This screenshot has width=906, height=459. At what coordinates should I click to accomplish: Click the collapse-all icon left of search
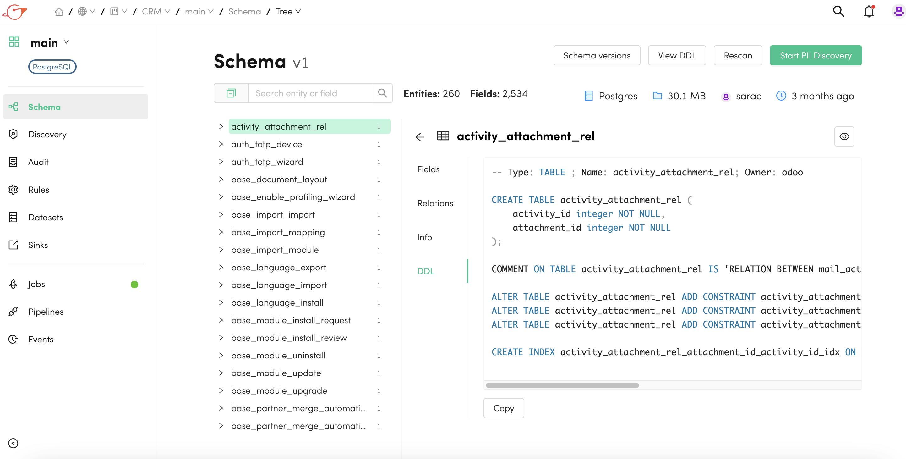(231, 93)
